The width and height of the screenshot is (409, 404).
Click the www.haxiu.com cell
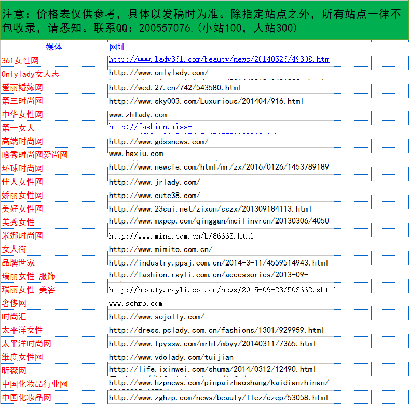click(221, 155)
